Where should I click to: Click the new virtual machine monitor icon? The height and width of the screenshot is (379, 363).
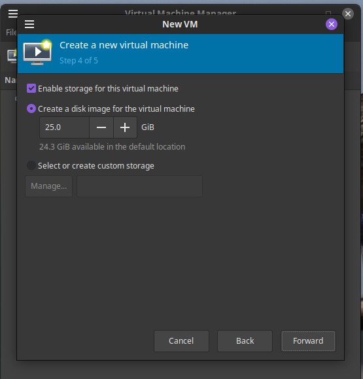point(37,52)
